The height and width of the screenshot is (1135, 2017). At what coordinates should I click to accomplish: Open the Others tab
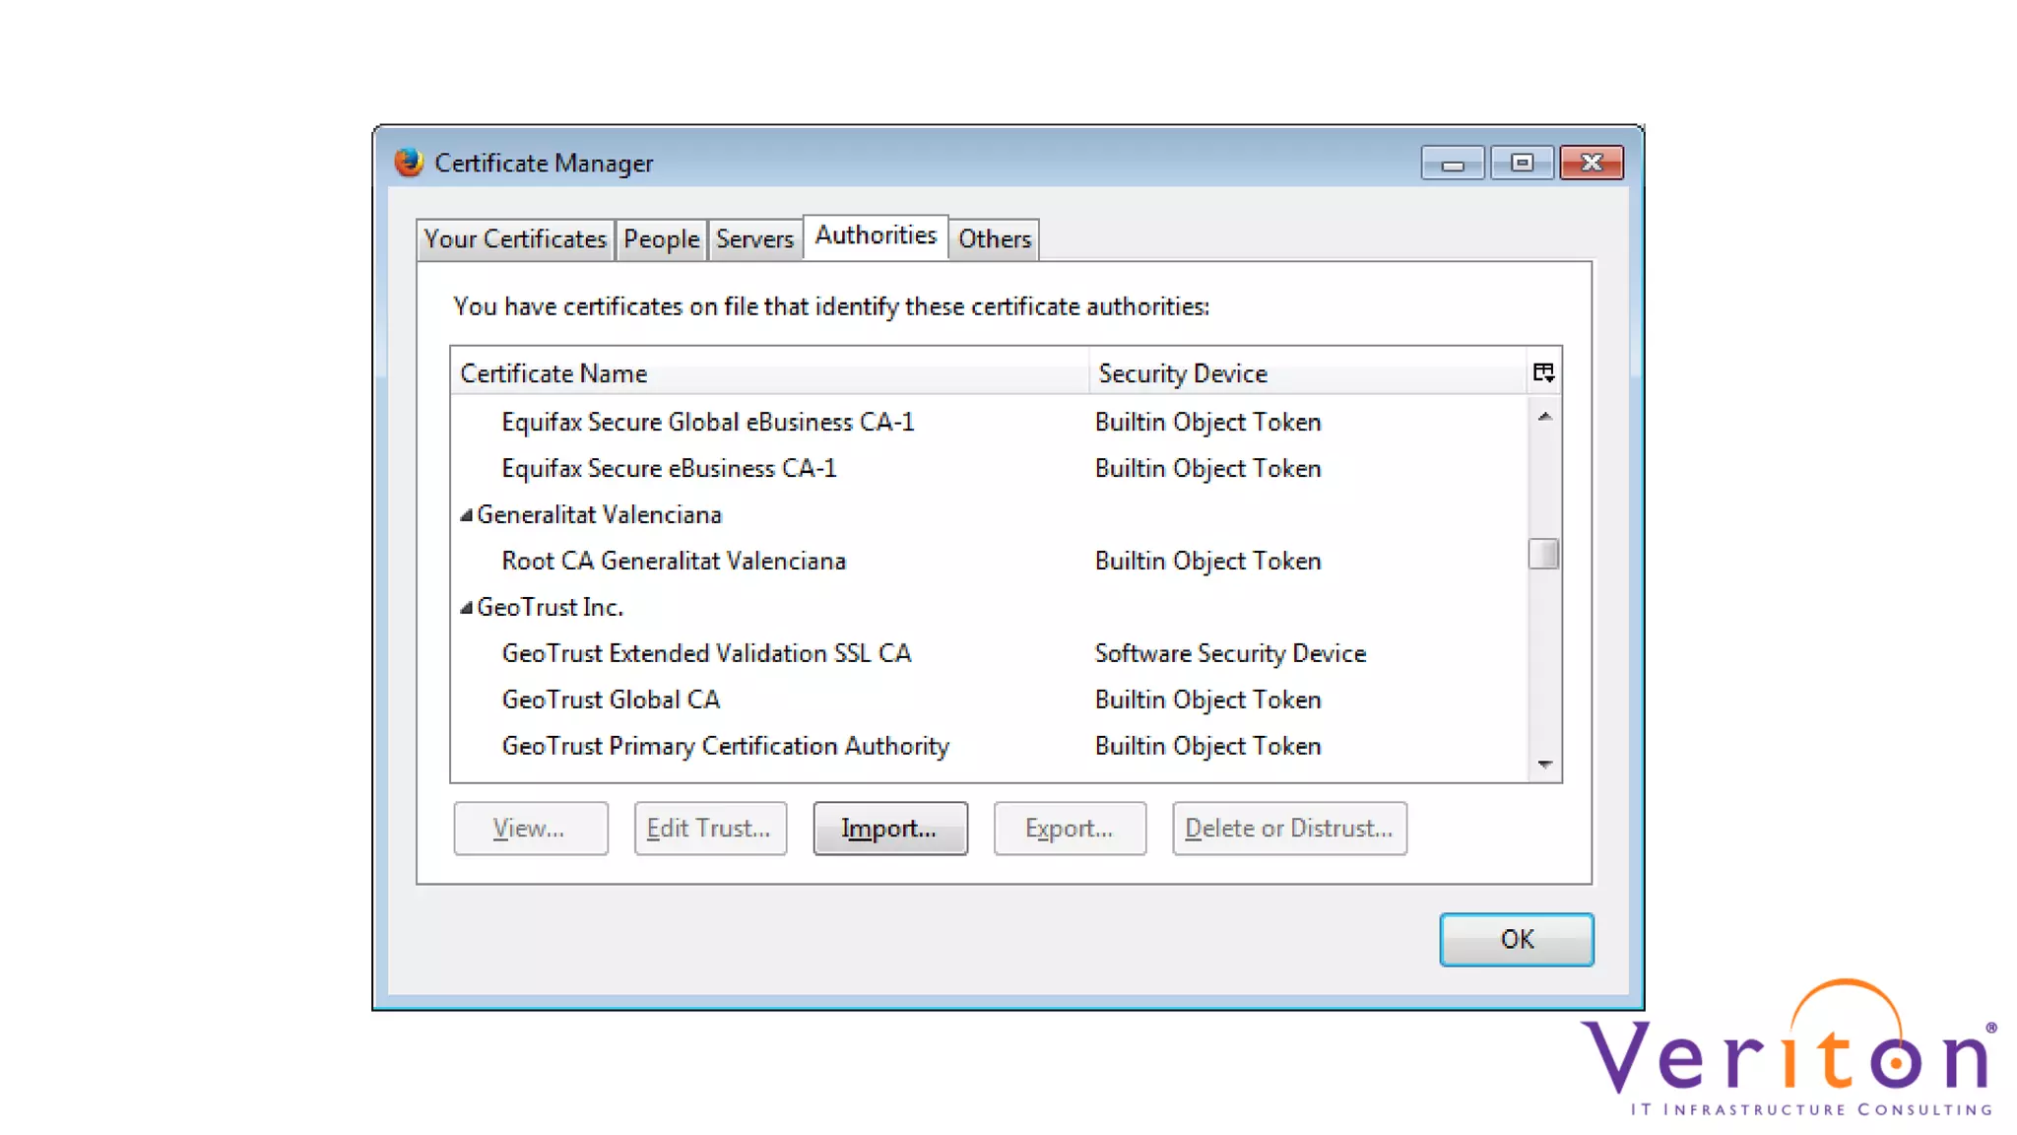[x=994, y=239]
